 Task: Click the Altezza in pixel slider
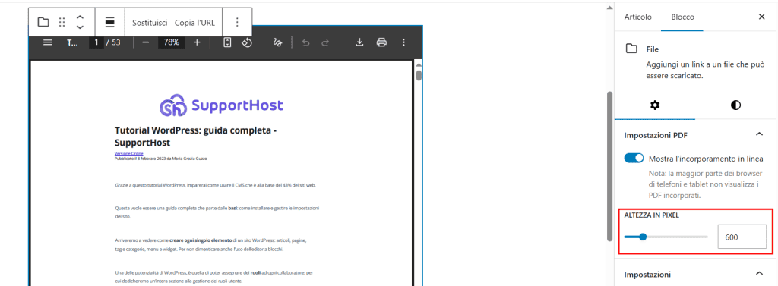pos(666,237)
